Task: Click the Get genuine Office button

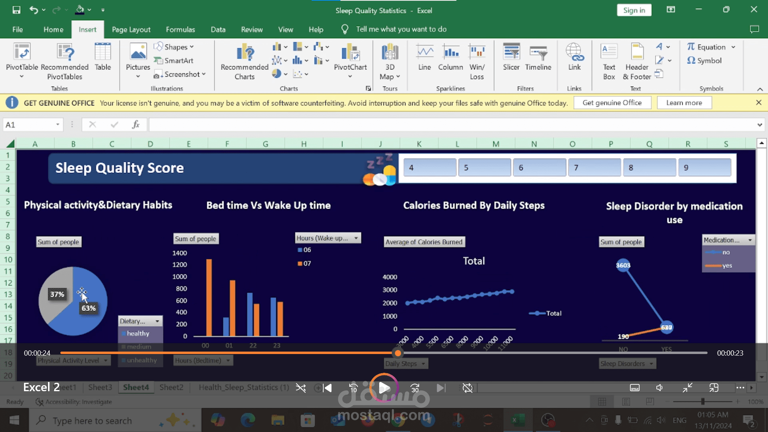Action: pyautogui.click(x=612, y=103)
